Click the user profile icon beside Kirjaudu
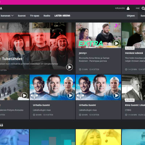The height and width of the screenshot is (145, 145). point(128,8)
